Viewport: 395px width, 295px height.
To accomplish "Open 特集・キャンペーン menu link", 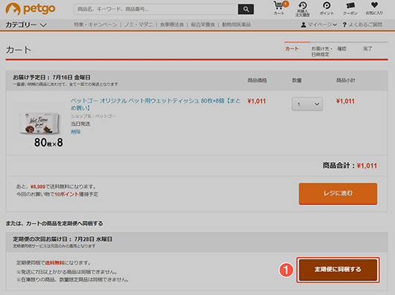I will click(x=95, y=25).
